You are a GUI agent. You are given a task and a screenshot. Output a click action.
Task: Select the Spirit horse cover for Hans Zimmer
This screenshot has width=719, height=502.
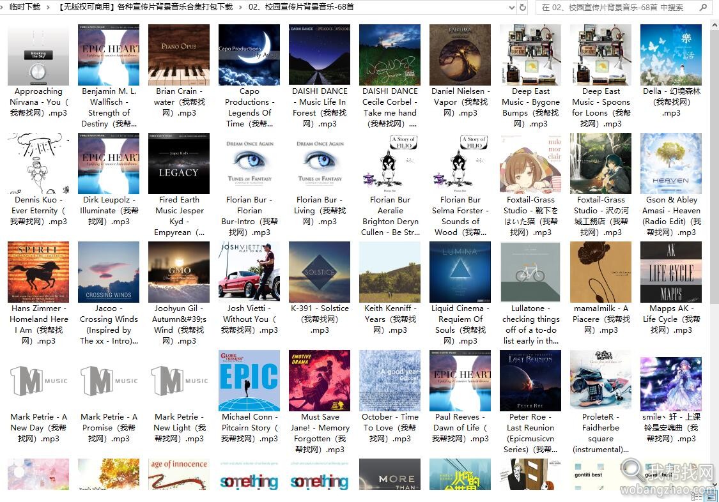(x=38, y=272)
